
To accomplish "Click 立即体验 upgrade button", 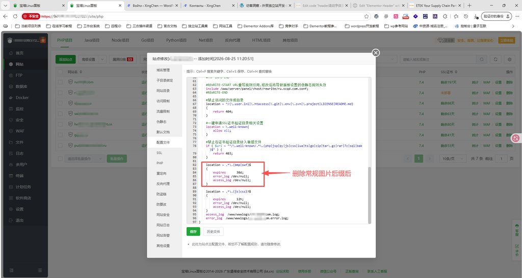I will coord(506,40).
